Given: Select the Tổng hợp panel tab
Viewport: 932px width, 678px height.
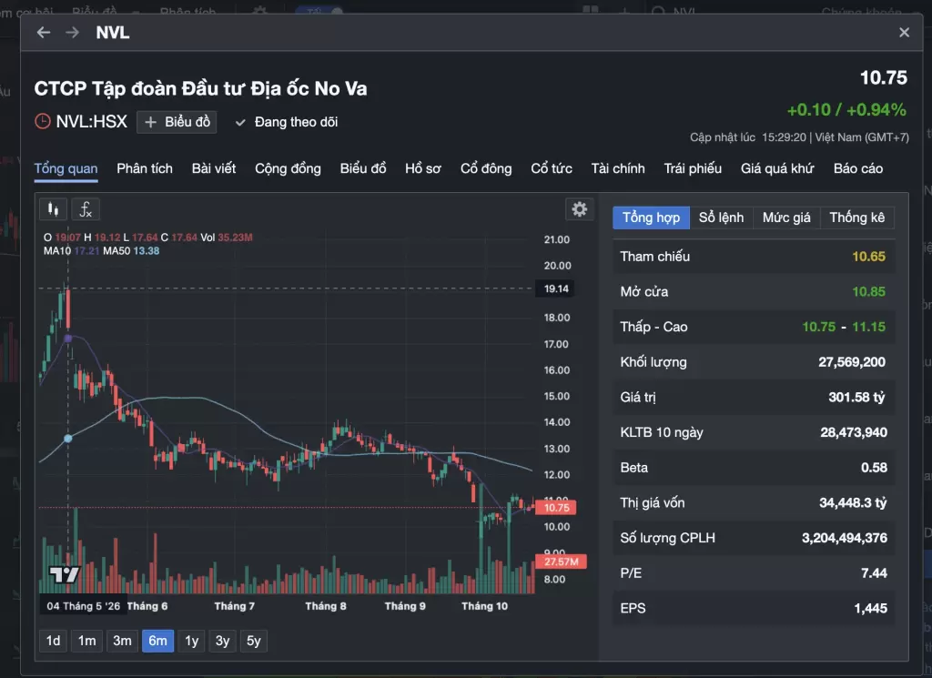Looking at the screenshot, I should click(x=651, y=218).
